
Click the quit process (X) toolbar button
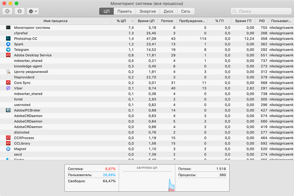7,11
